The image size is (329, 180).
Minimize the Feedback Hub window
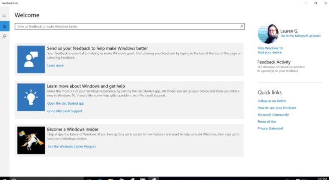point(306,3)
